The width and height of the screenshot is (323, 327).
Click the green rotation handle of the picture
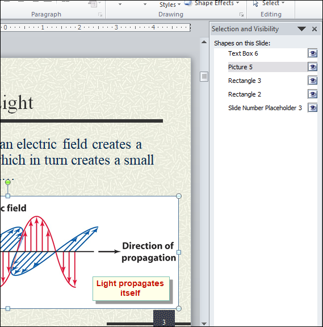[8, 182]
